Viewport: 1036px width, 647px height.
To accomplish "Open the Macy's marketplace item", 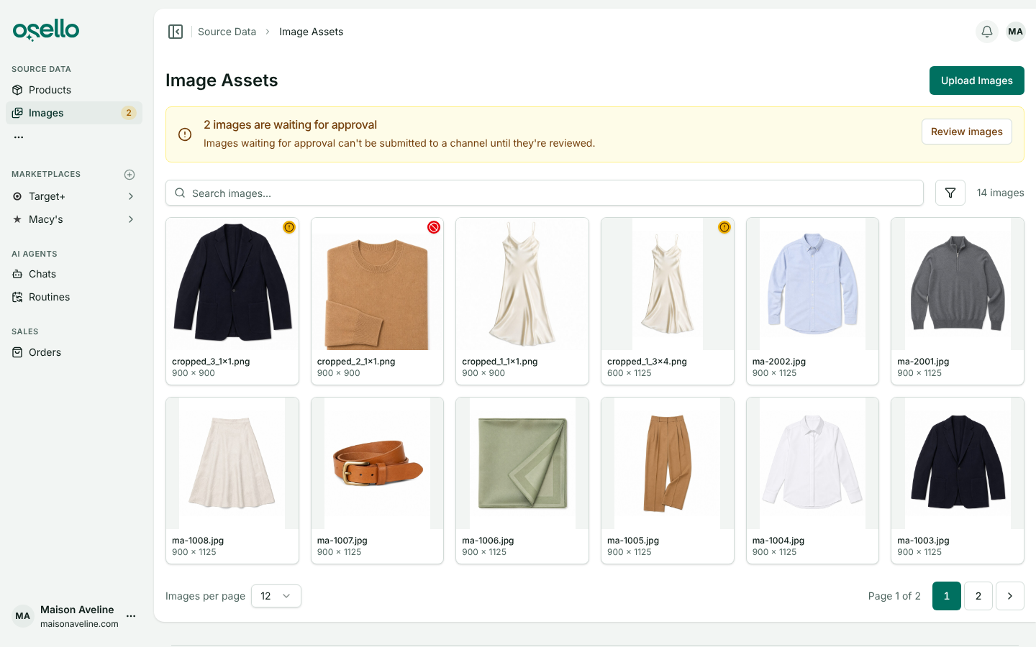I will (x=74, y=219).
